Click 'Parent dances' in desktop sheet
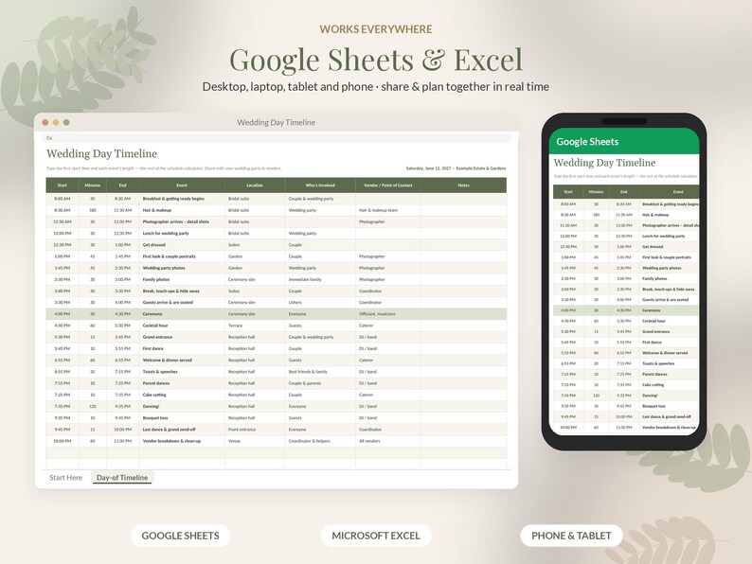752x564 pixels. pos(156,383)
